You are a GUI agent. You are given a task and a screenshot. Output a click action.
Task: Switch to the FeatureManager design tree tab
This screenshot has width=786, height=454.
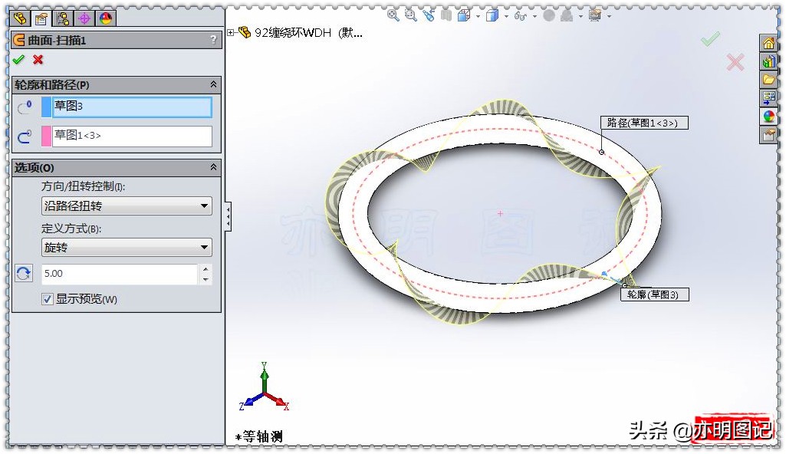(20, 17)
